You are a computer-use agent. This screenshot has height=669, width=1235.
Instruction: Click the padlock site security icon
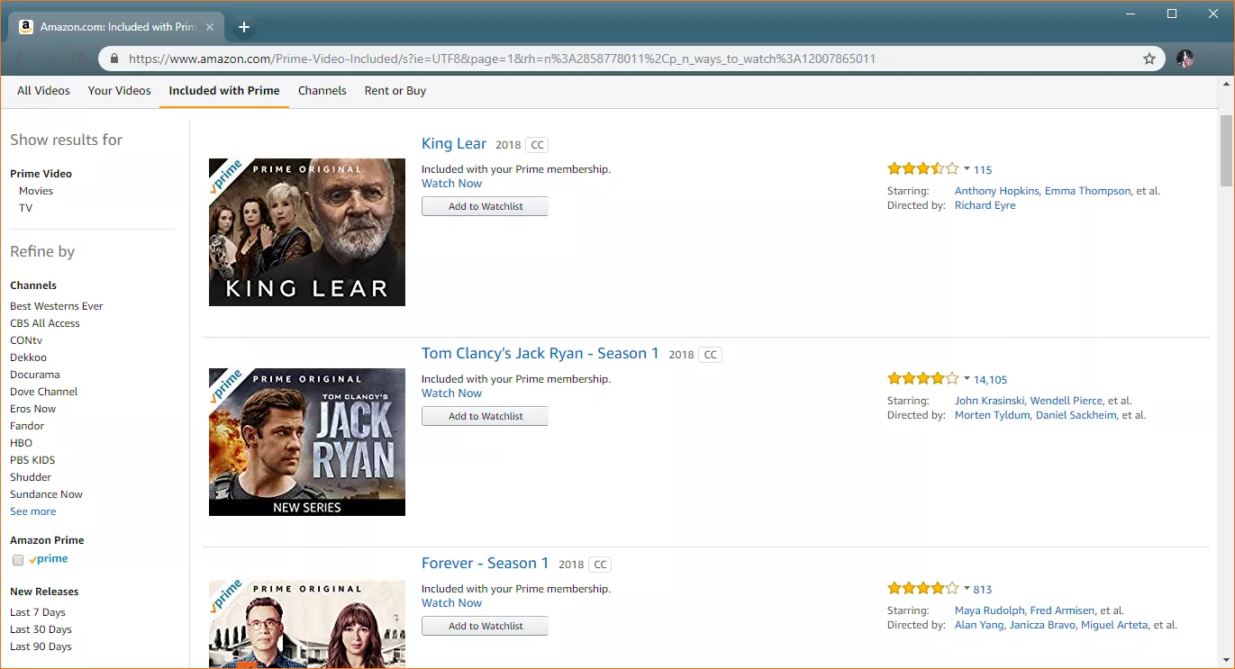pyautogui.click(x=114, y=59)
